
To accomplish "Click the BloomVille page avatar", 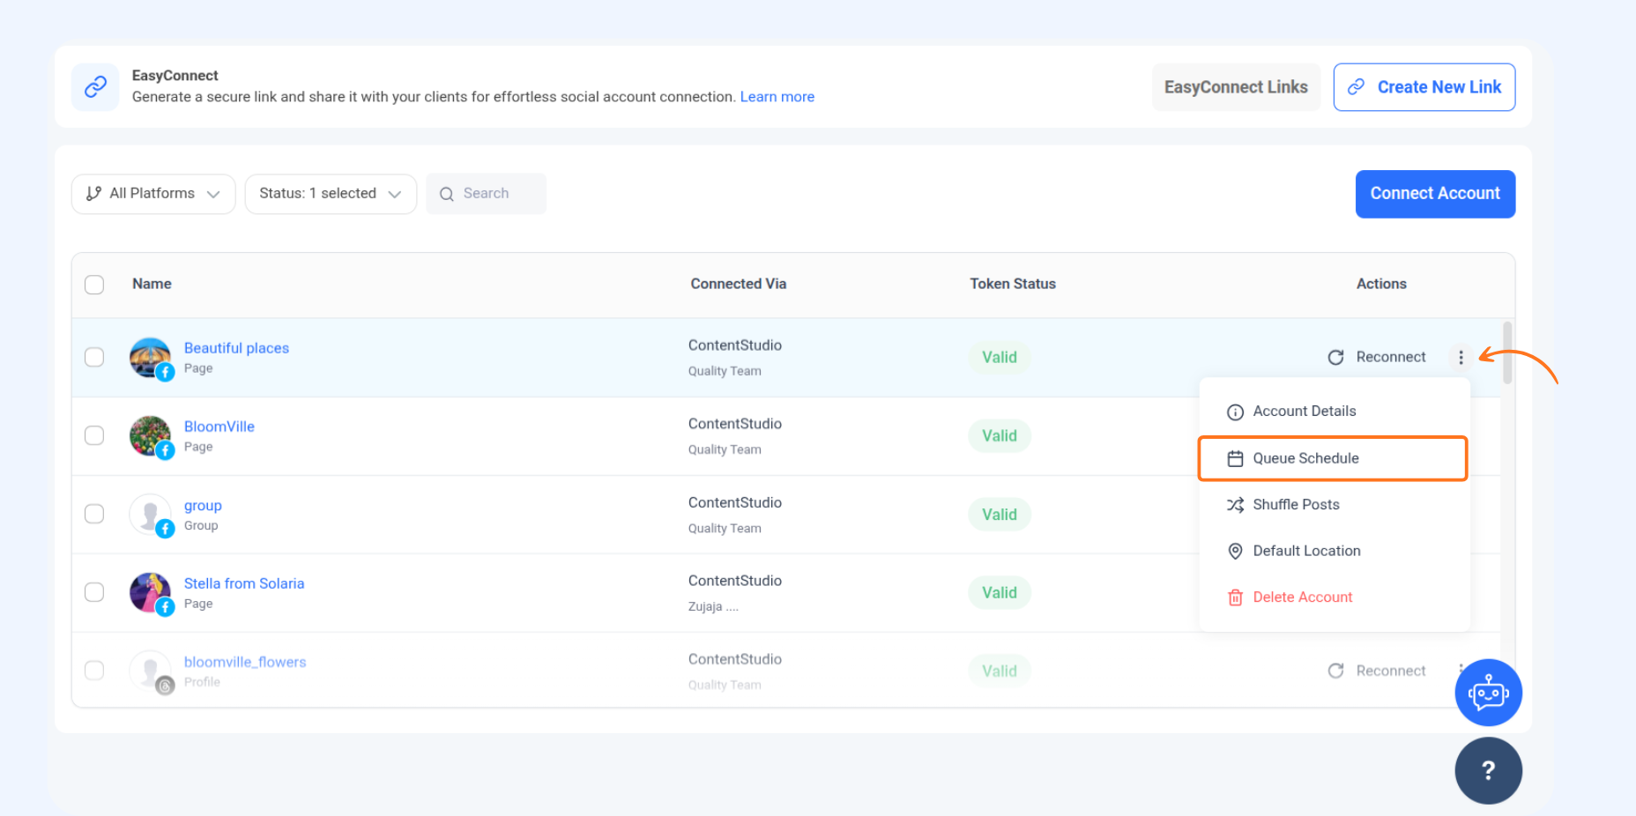I will 150,435.
